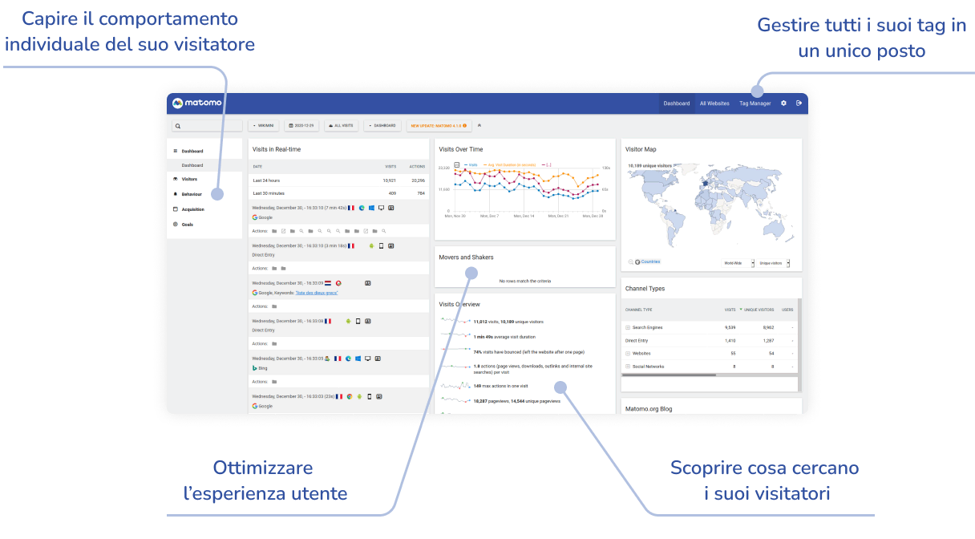The image size is (975, 539).
Task: Expand the Search Engines row
Action: point(628,328)
